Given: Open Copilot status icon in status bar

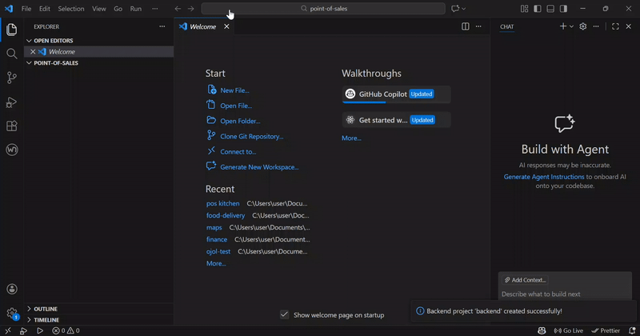Looking at the screenshot, I should (x=542, y=330).
